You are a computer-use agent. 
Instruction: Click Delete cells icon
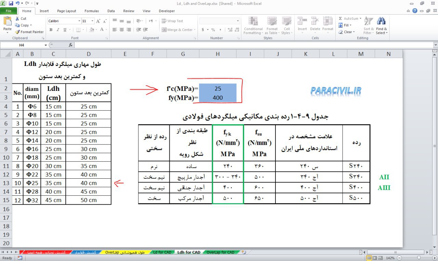[315, 21]
